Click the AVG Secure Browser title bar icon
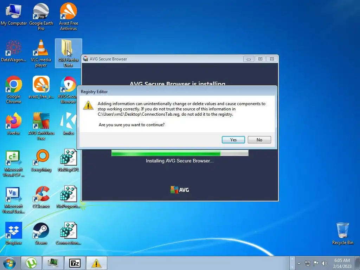 [x=85, y=59]
